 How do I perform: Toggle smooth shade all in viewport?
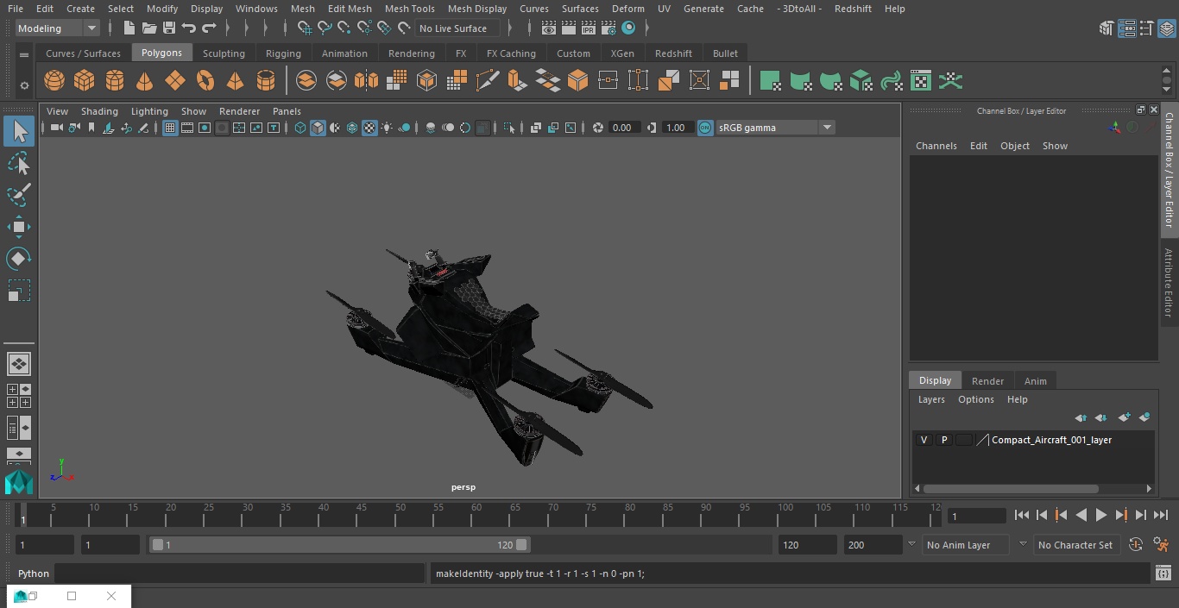tap(318, 128)
